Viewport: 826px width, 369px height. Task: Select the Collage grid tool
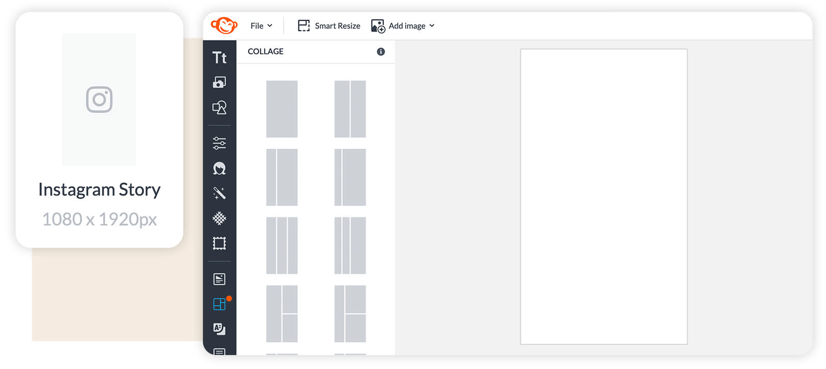219,304
